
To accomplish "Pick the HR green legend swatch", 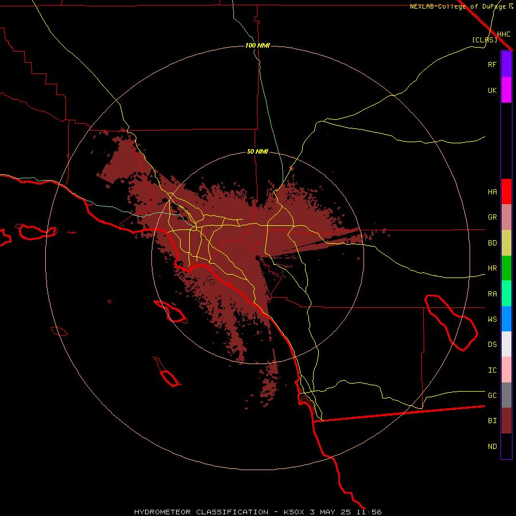I will 506,268.
